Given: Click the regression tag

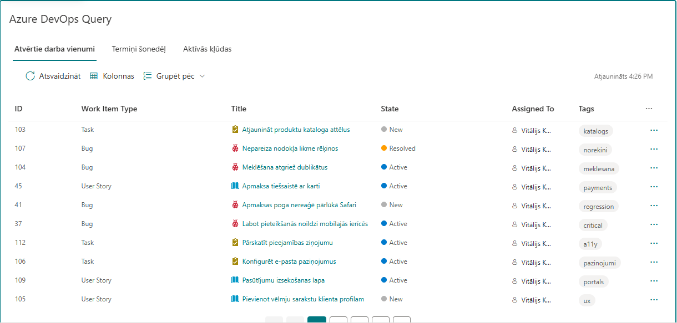Looking at the screenshot, I should click(598, 207).
